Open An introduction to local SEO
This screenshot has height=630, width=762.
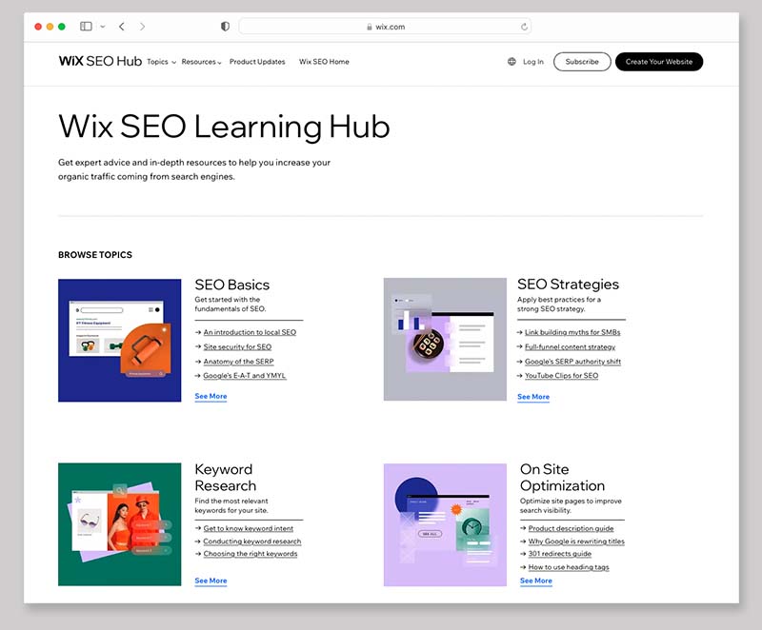coord(250,332)
